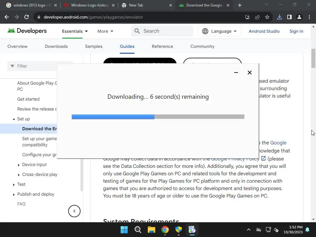316x237 pixels.
Task: Select the Guides tab
Action: pos(127,46)
